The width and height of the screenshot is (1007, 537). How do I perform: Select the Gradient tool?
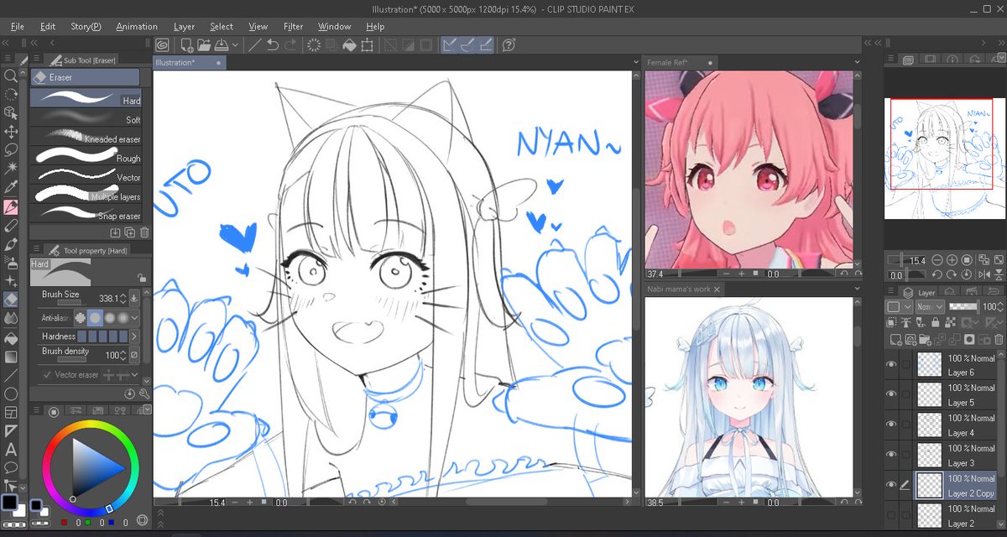click(x=11, y=357)
